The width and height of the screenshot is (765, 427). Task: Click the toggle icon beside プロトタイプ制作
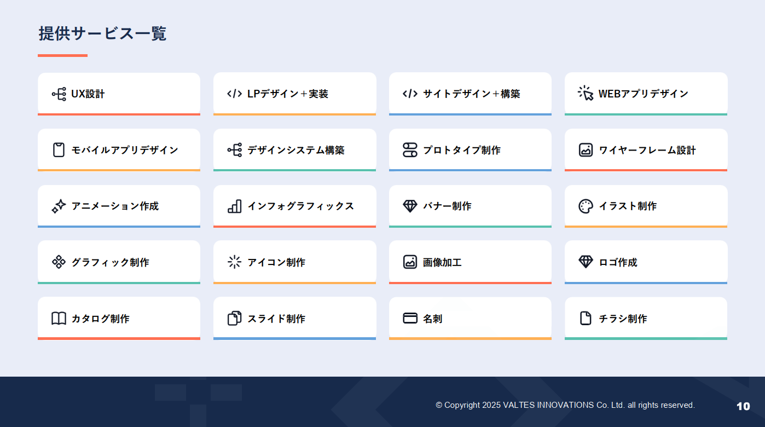tap(410, 150)
